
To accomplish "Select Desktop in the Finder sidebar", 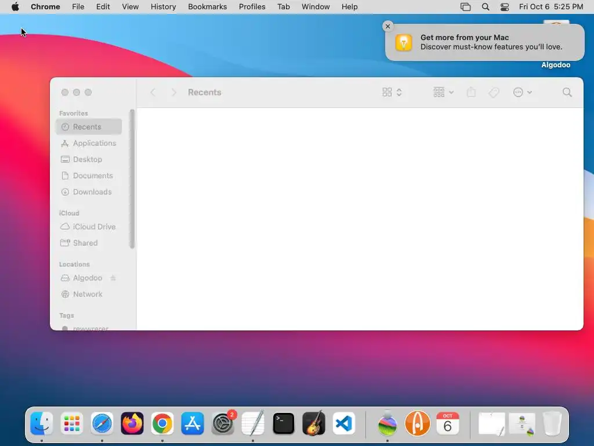I will pos(89,159).
